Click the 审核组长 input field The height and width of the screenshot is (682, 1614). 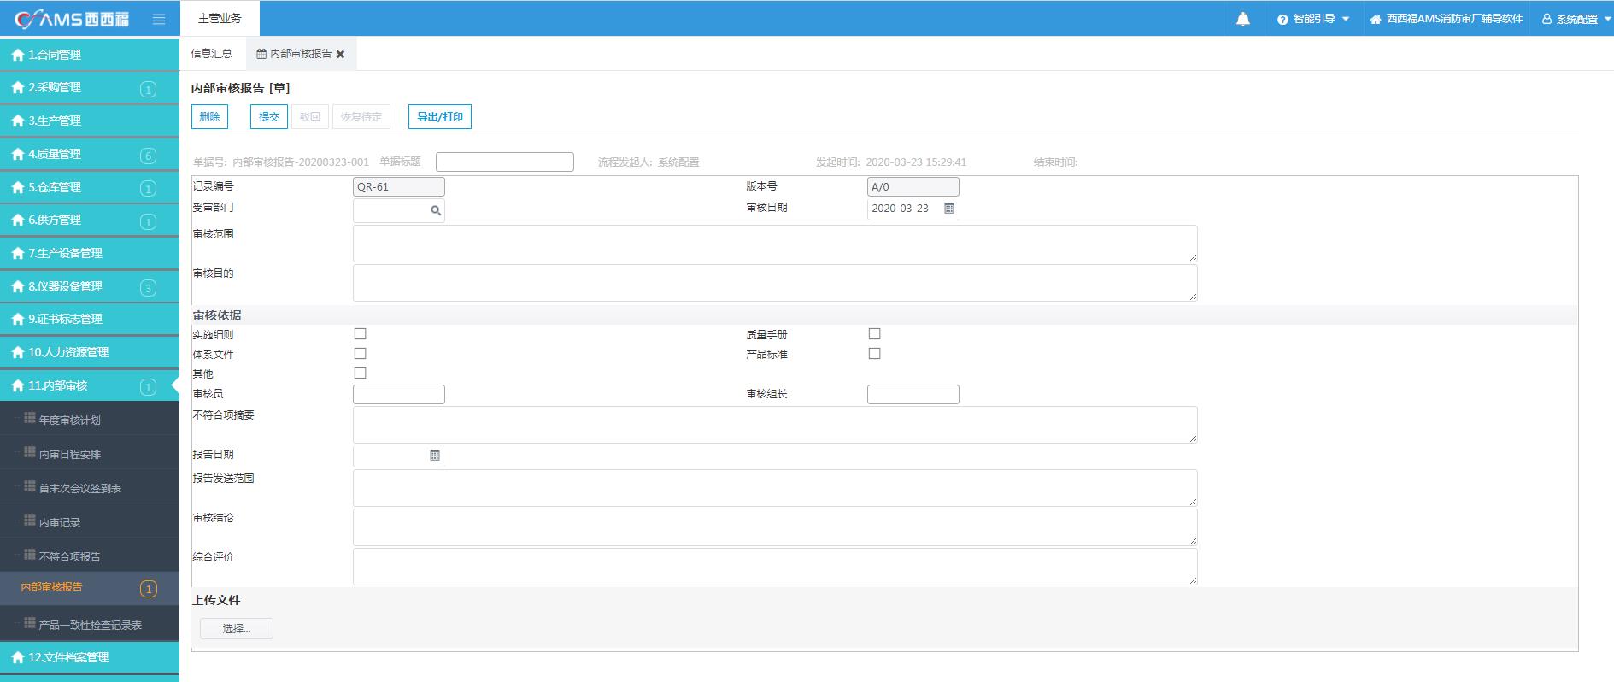[x=913, y=394]
